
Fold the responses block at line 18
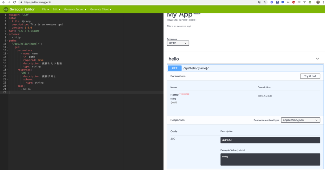pyautogui.click(x=7, y=70)
